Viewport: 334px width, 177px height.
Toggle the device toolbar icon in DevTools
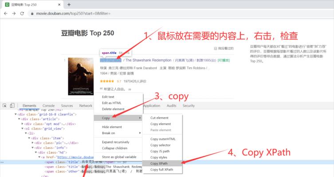click(12, 105)
